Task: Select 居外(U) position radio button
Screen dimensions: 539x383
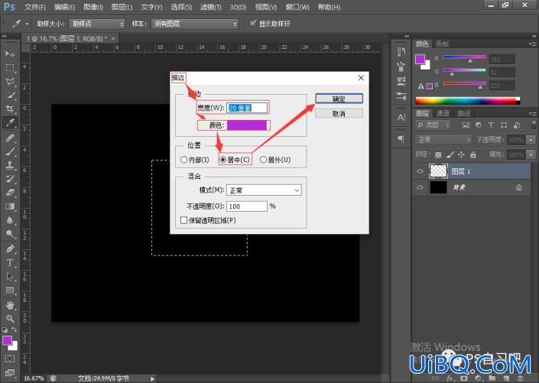Action: tap(263, 160)
